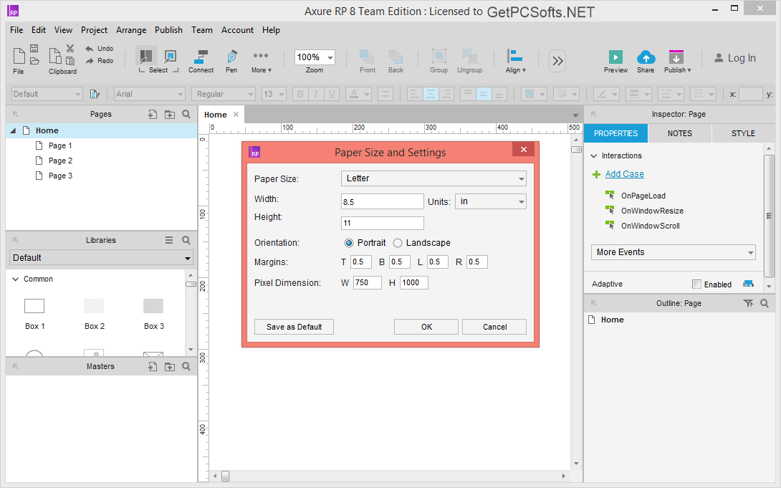Click the search icon in Pages panel

click(186, 114)
